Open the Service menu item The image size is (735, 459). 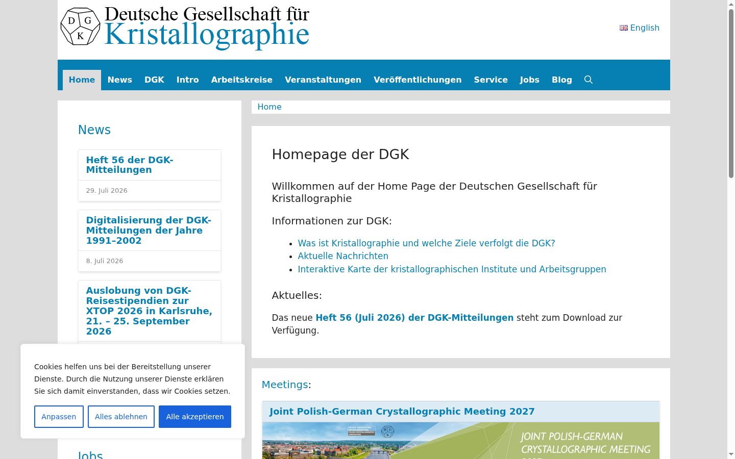pyautogui.click(x=491, y=80)
